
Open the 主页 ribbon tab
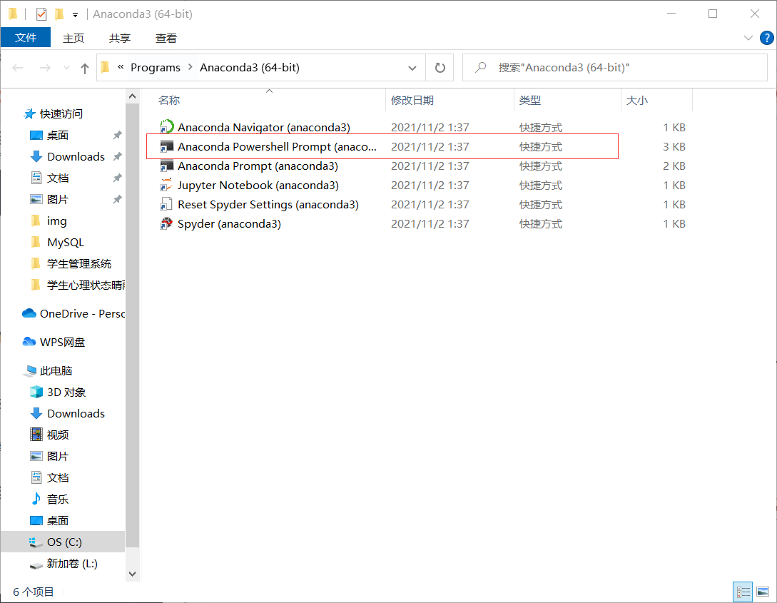point(73,38)
